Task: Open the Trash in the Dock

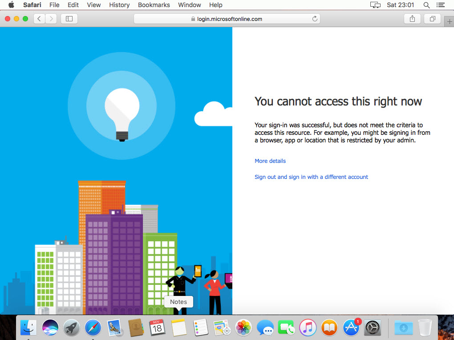Action: [425, 328]
